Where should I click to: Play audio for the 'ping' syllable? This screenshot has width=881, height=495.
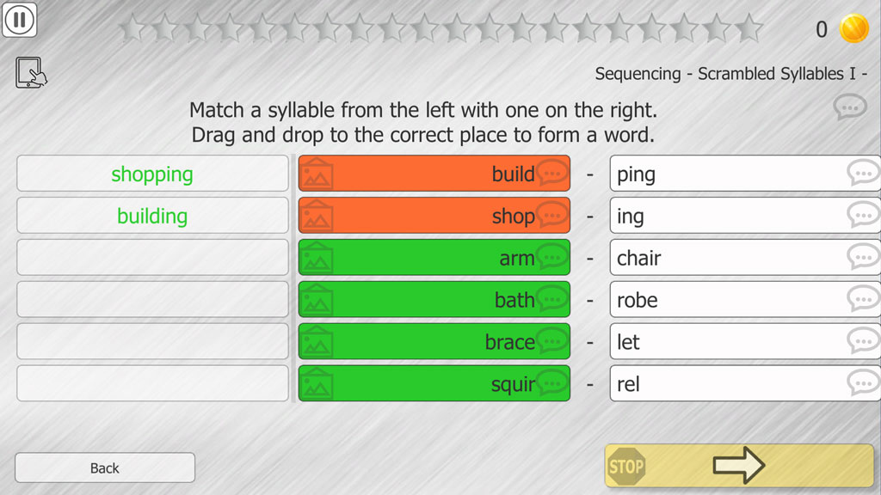(863, 174)
